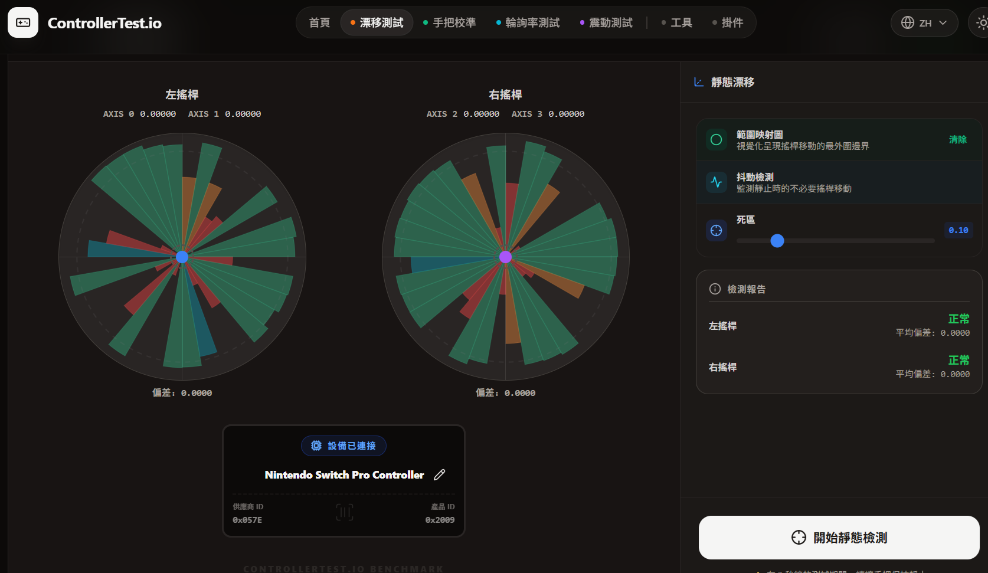The width and height of the screenshot is (988, 573).
Task: Open the 掛件 menu
Action: coord(728,22)
